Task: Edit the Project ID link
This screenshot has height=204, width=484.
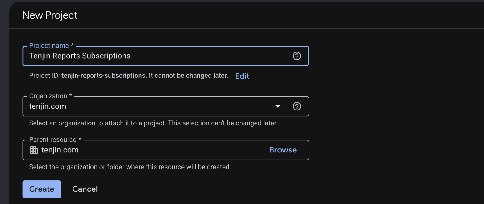Action: point(242,76)
